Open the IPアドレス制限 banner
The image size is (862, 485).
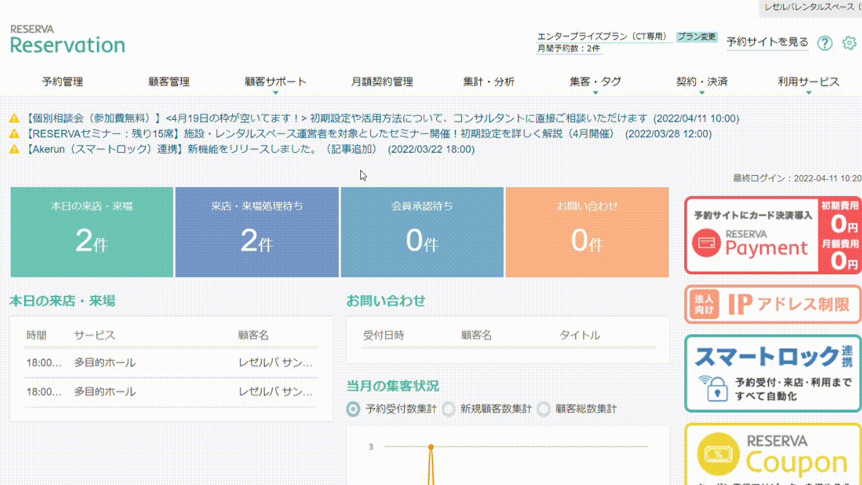tap(773, 304)
